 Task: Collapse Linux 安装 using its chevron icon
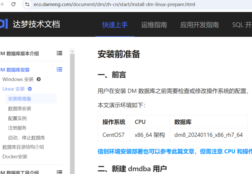30,89
